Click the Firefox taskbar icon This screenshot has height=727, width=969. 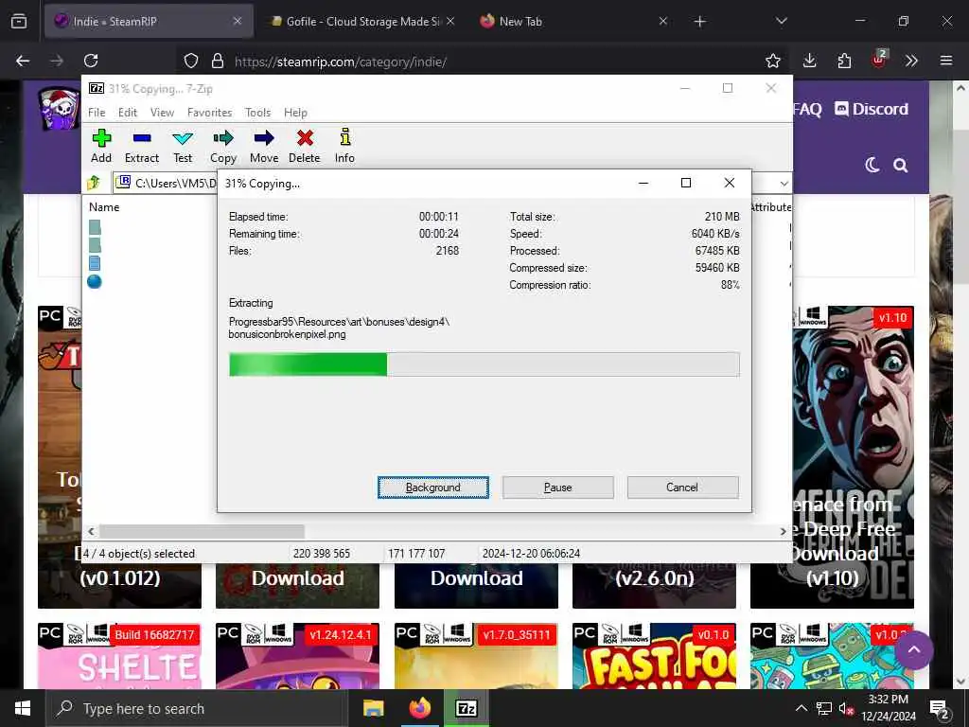coord(419,708)
